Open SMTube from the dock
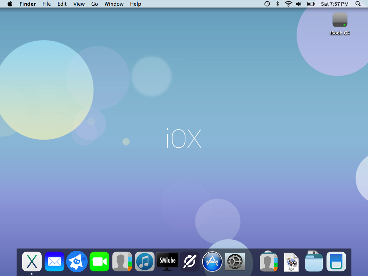Viewport: 368px width, 276px height. point(167,262)
